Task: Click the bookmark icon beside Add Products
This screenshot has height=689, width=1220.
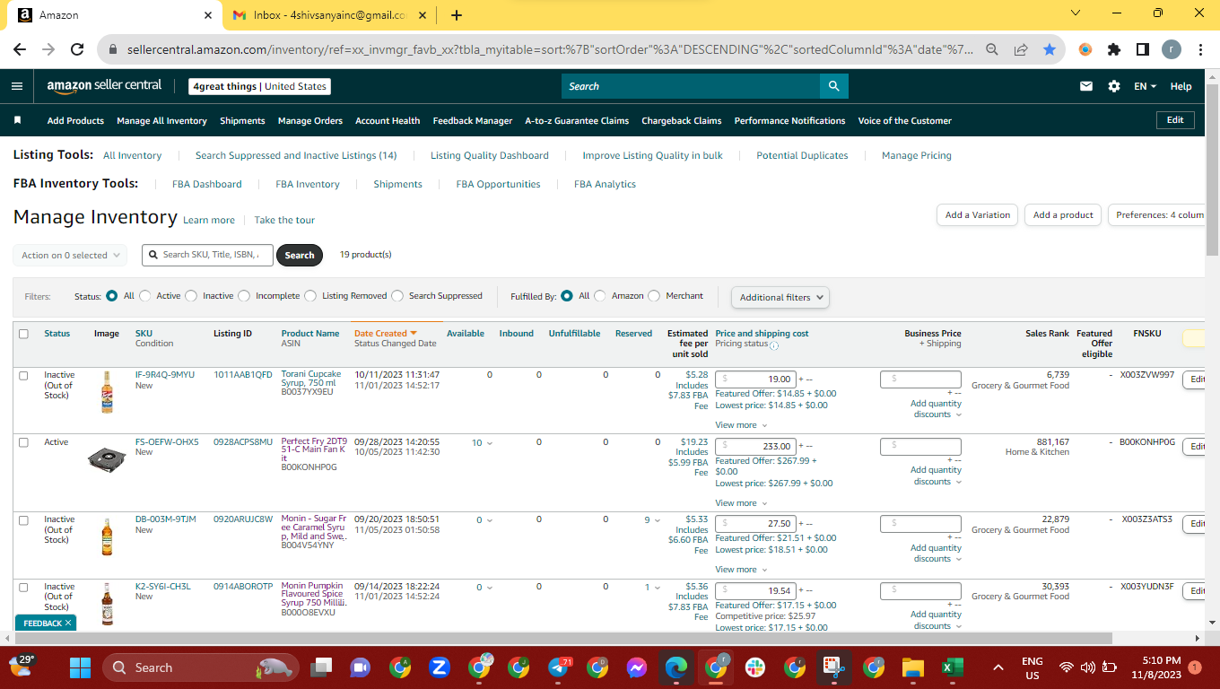Action: pyautogui.click(x=17, y=120)
